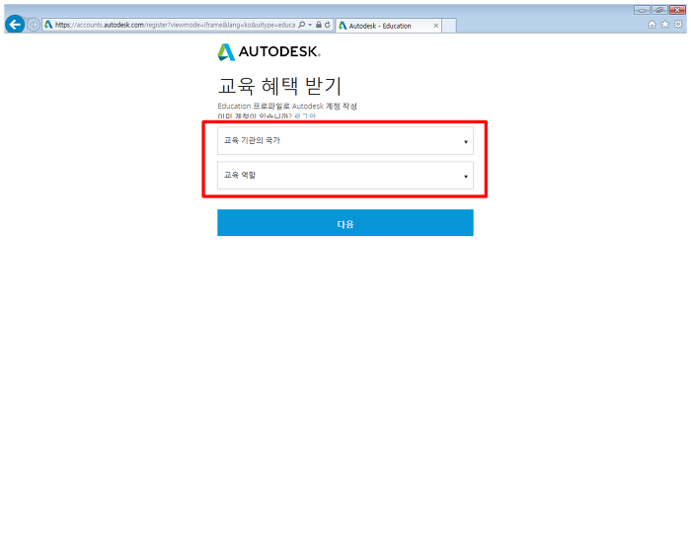Click the 로그인 sign-in link
The width and height of the screenshot is (691, 533).
(305, 116)
